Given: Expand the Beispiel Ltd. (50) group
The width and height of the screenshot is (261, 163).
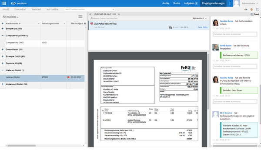Looking at the screenshot, I should click(x=3, y=29).
